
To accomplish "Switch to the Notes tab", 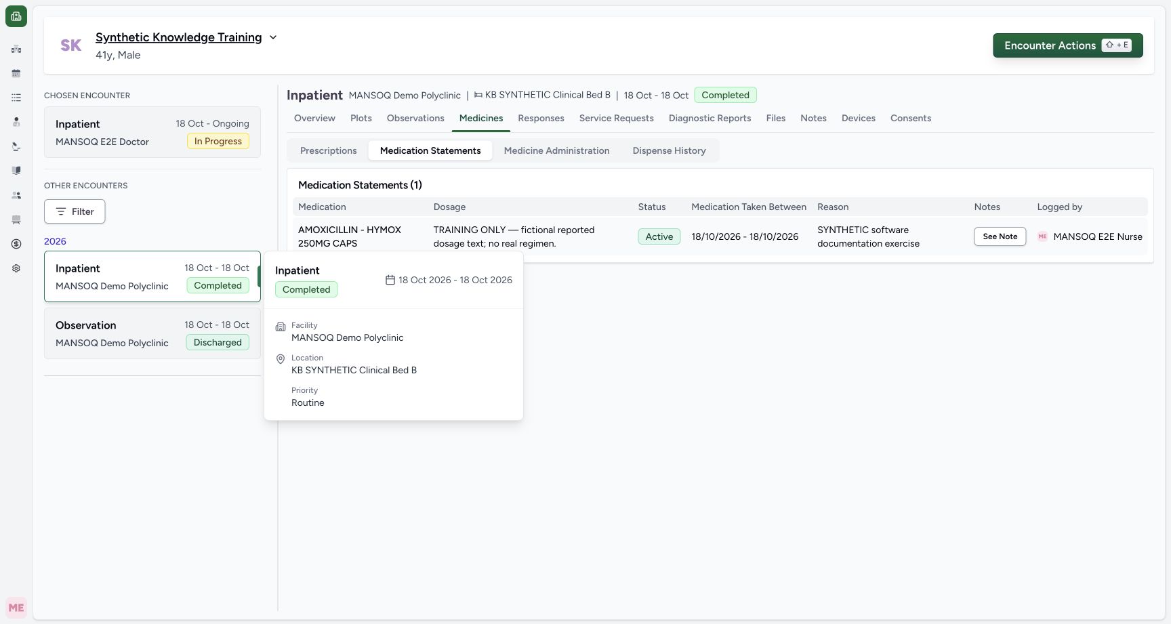I will pyautogui.click(x=813, y=118).
